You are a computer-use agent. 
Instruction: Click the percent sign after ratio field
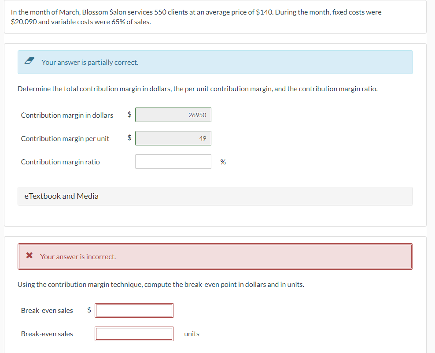point(223,162)
